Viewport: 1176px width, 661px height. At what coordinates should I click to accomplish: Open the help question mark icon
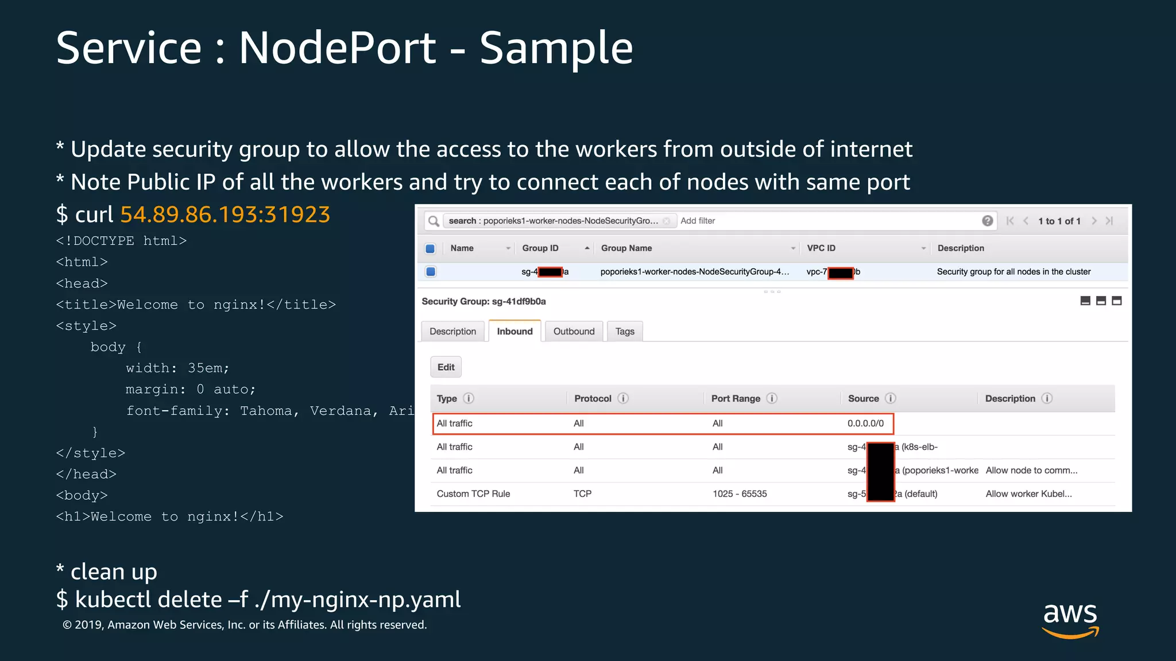987,221
